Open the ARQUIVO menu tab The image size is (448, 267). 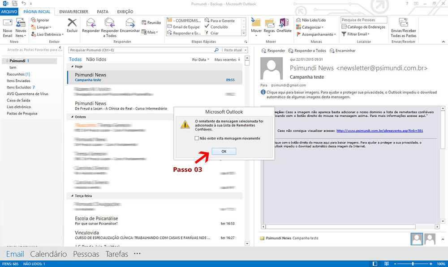(x=9, y=12)
